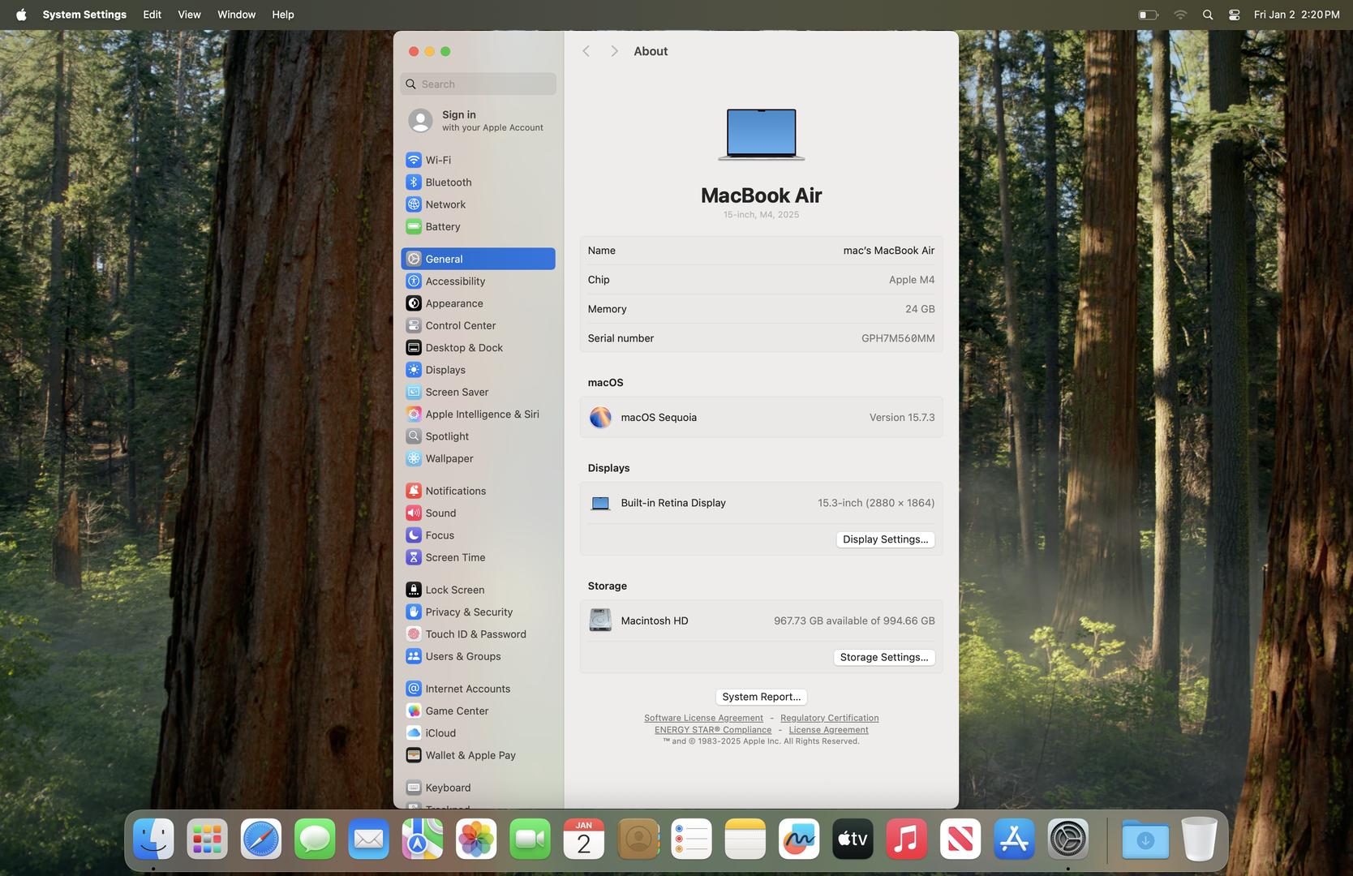Select Privacy & Security in sidebar
This screenshot has width=1353, height=876.
pos(469,612)
